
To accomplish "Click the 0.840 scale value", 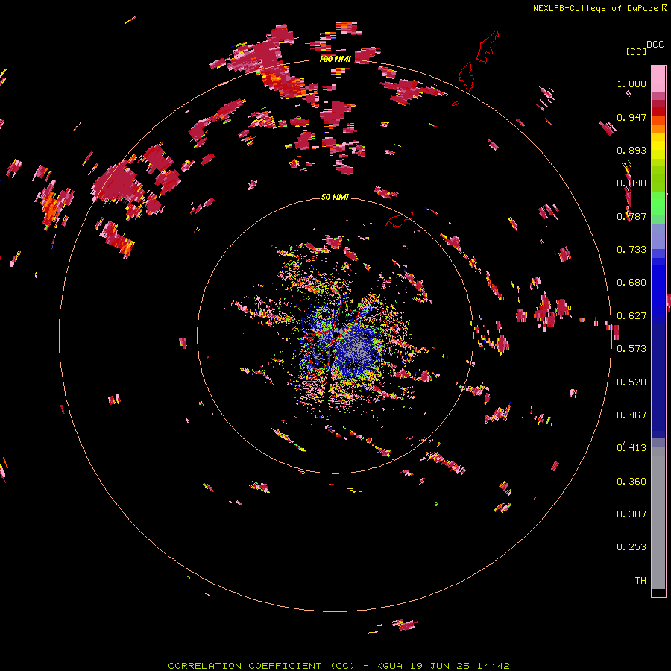I will [631, 183].
